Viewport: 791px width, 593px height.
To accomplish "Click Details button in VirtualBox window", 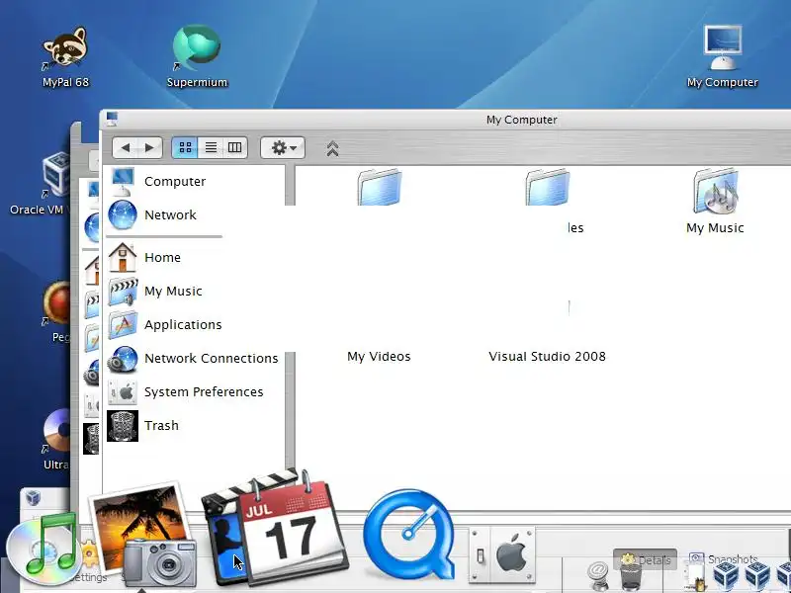I will point(646,559).
